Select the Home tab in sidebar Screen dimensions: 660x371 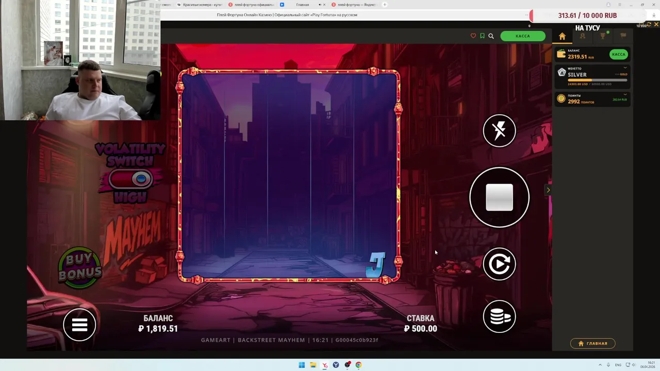tap(562, 36)
